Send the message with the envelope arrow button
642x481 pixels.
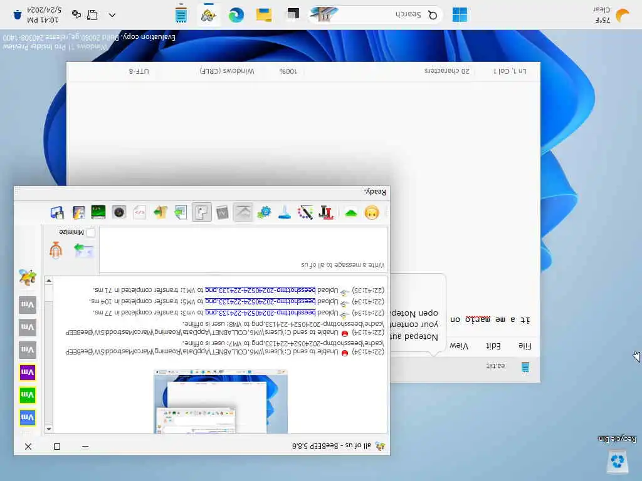point(83,251)
